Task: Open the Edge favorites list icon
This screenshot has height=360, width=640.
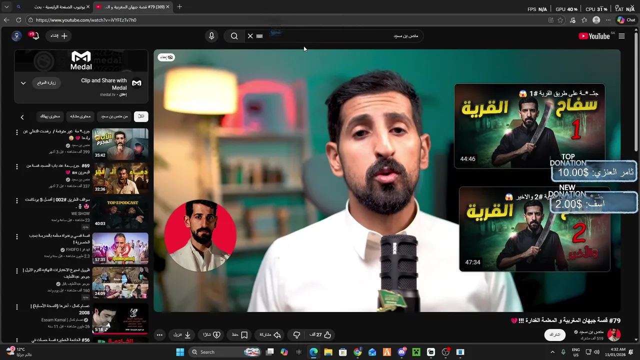Action: tap(585, 20)
